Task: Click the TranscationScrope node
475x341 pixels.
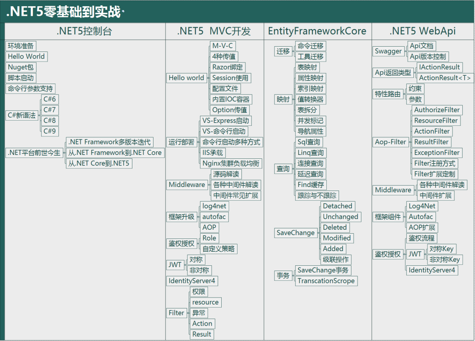Action: coord(326,281)
